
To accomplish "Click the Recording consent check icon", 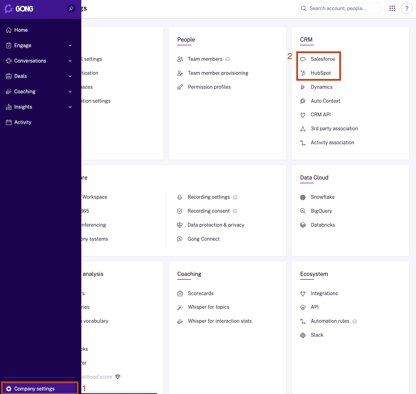I will tap(180, 211).
